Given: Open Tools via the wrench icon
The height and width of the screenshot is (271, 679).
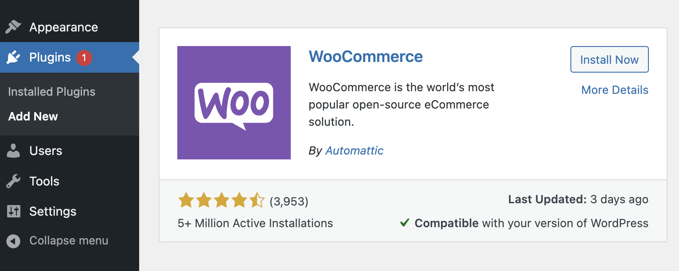Looking at the screenshot, I should point(14,181).
